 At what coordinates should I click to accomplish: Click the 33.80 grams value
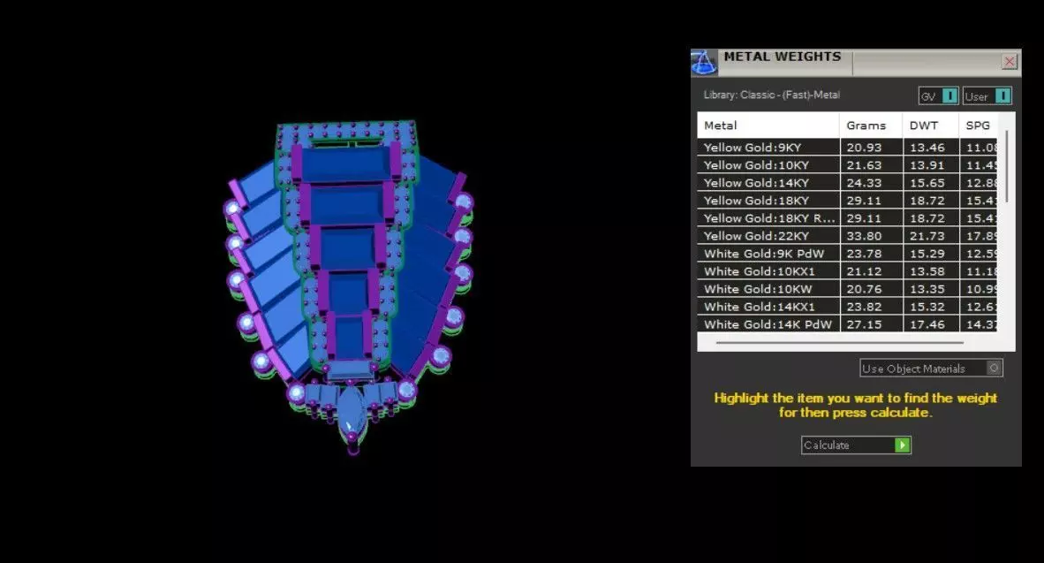[x=864, y=236]
